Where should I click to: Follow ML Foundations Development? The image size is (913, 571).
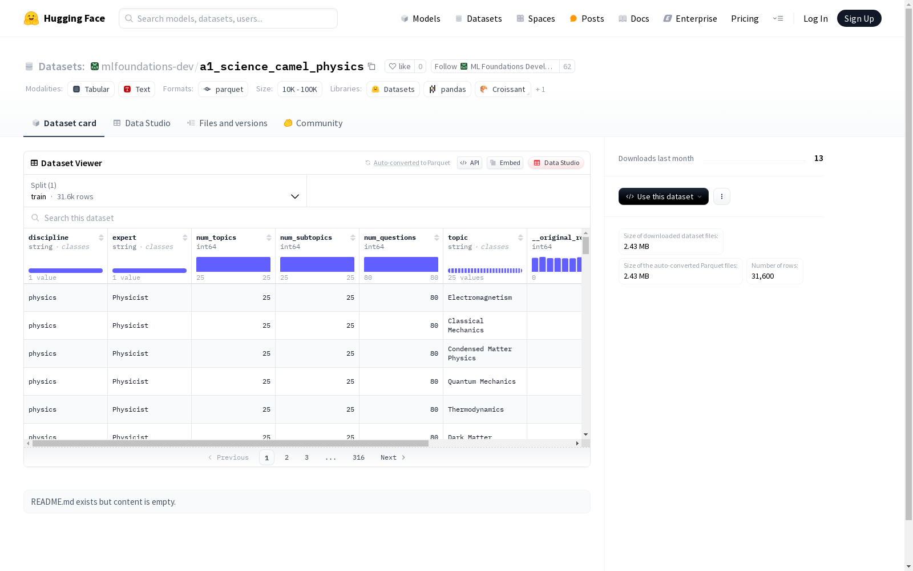[x=495, y=66]
